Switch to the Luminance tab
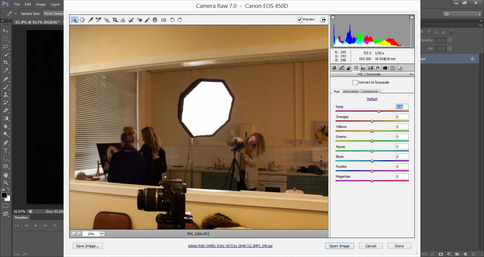 coord(370,91)
